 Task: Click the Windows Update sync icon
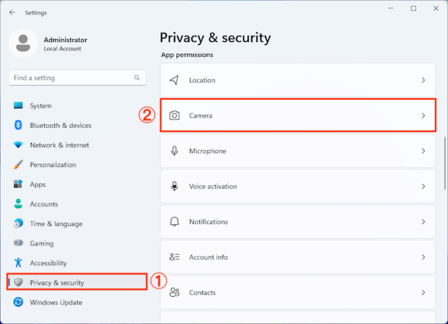(x=18, y=302)
